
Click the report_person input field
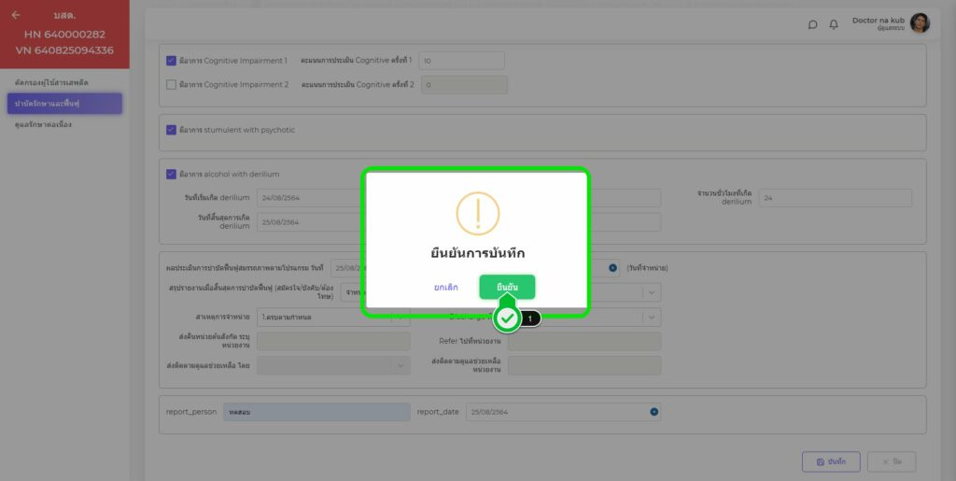[316, 412]
